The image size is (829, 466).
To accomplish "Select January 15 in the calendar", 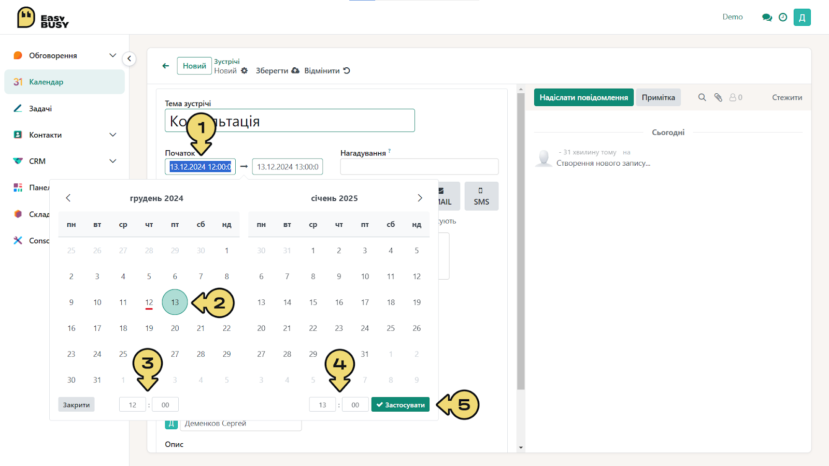I will [313, 302].
